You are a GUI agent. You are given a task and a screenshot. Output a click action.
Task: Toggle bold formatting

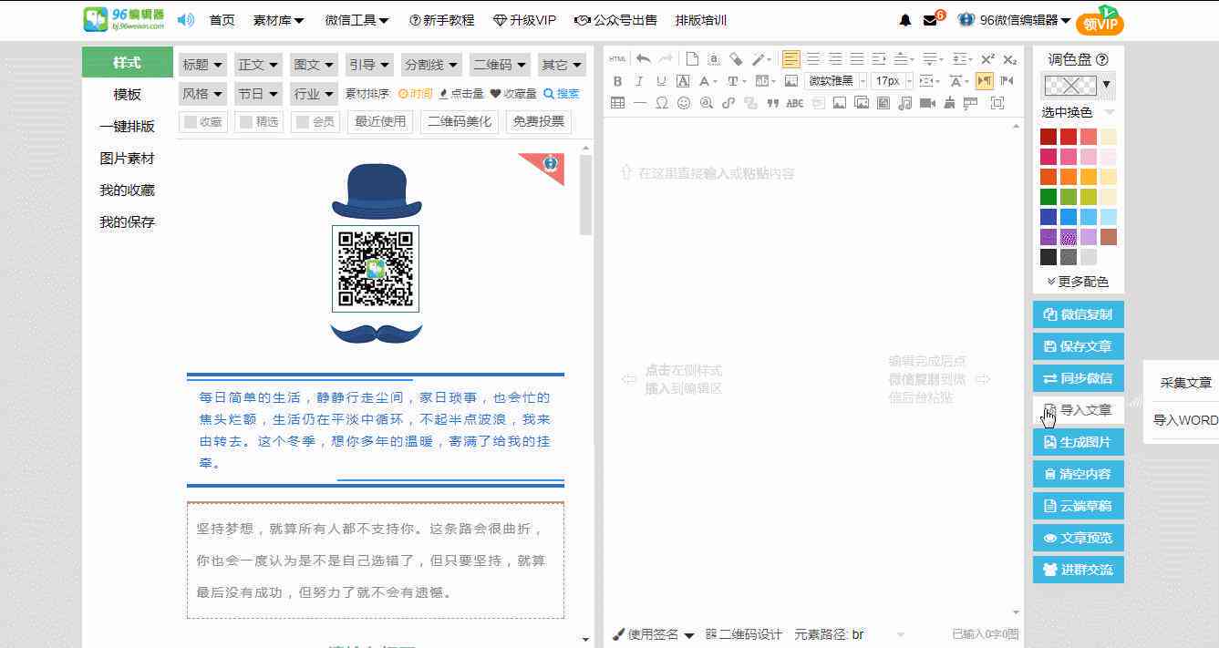(617, 81)
